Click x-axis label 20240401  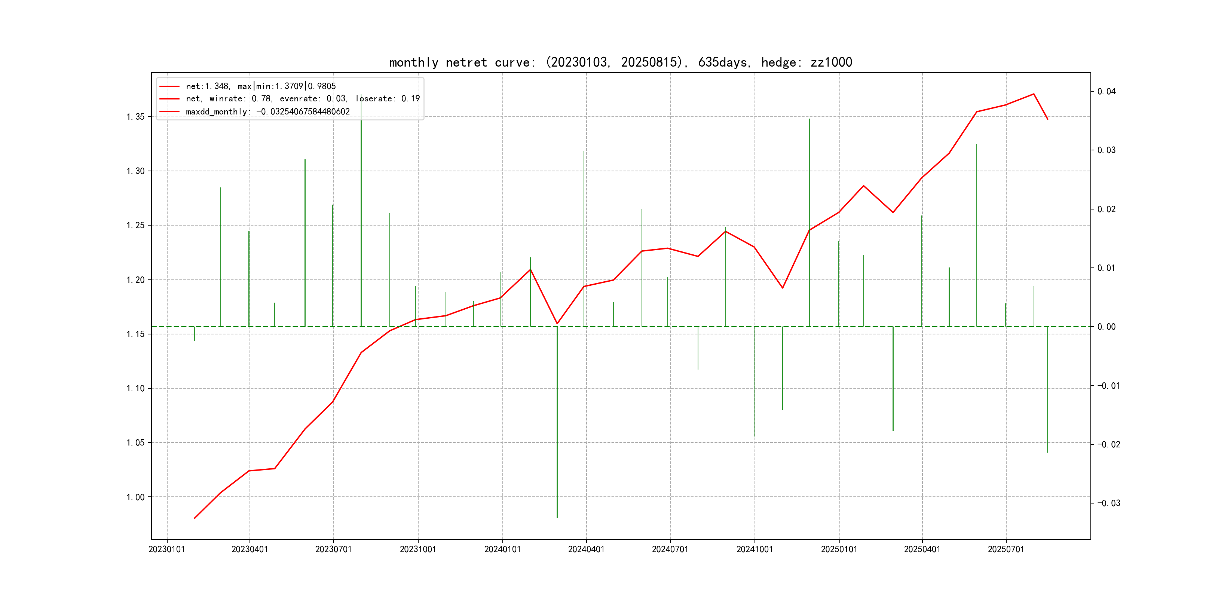586,550
